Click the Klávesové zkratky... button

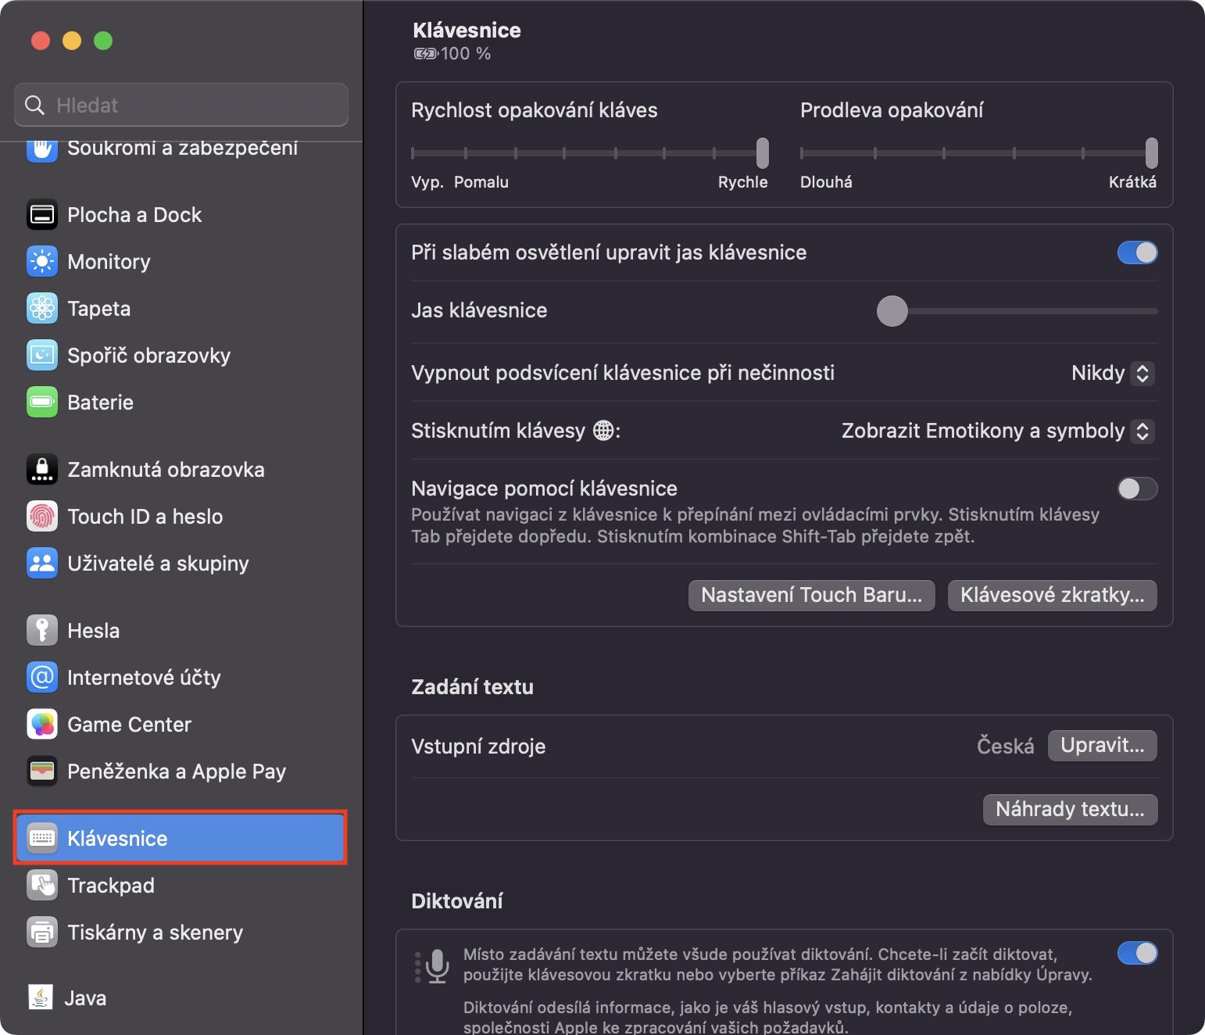pyautogui.click(x=1052, y=595)
